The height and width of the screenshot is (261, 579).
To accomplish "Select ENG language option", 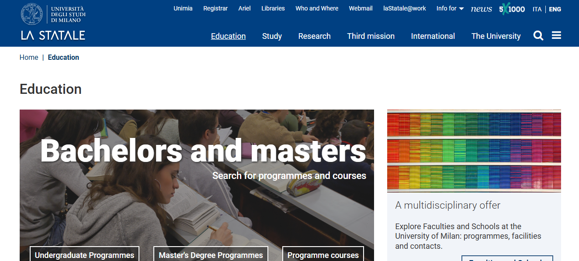I will pos(555,9).
